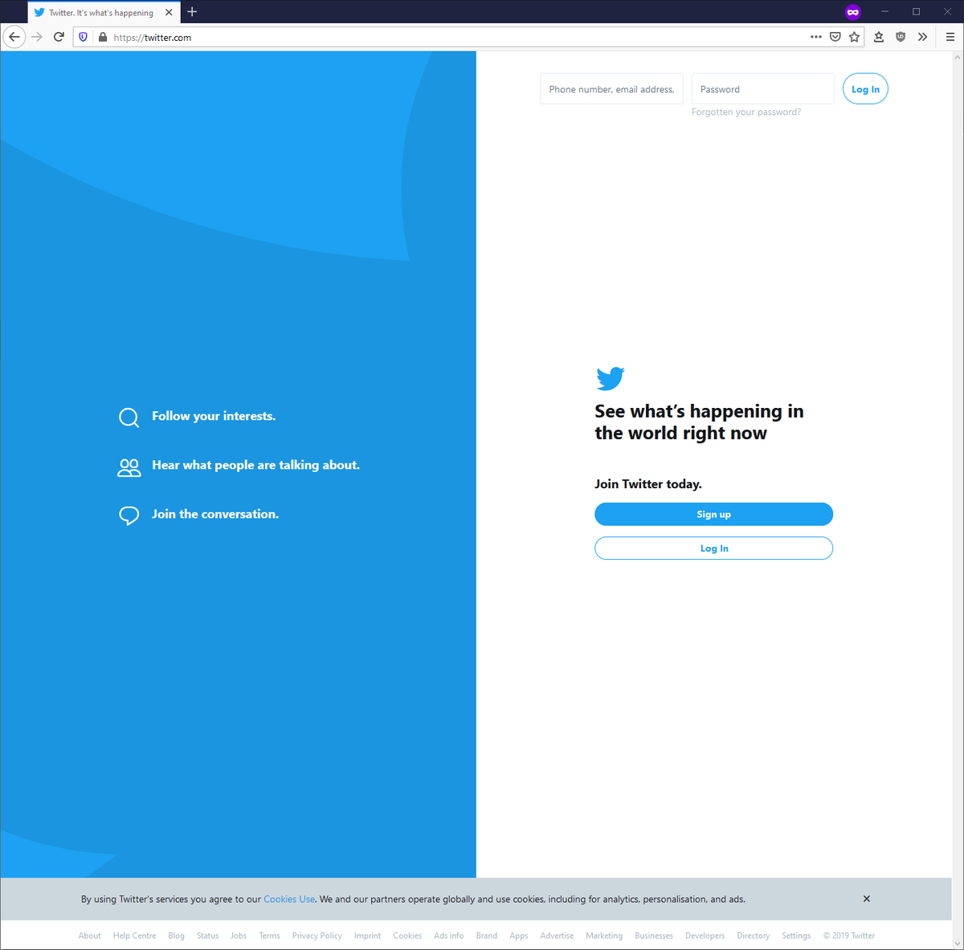964x950 pixels.
Task: Click the Twitter bird logo above the headline
Action: (611, 378)
